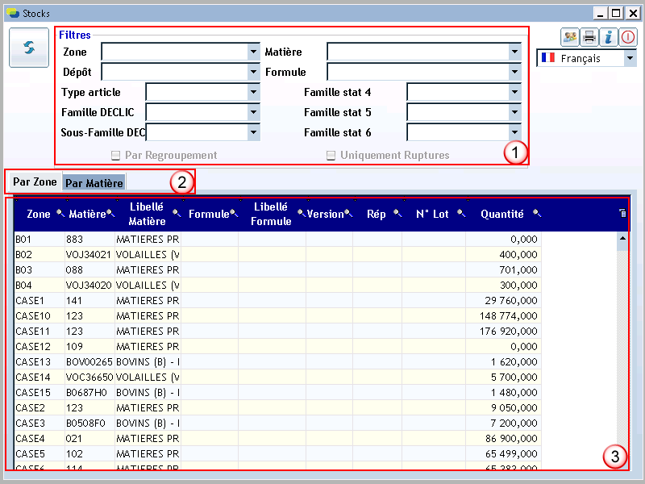
Task: Select the CASE15 zone cell
Action: 40,393
